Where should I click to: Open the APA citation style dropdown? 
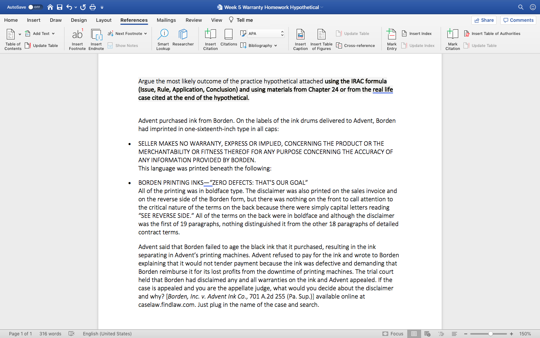point(265,33)
